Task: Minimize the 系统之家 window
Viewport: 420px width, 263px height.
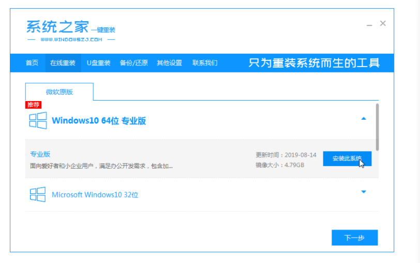Action: (369, 24)
